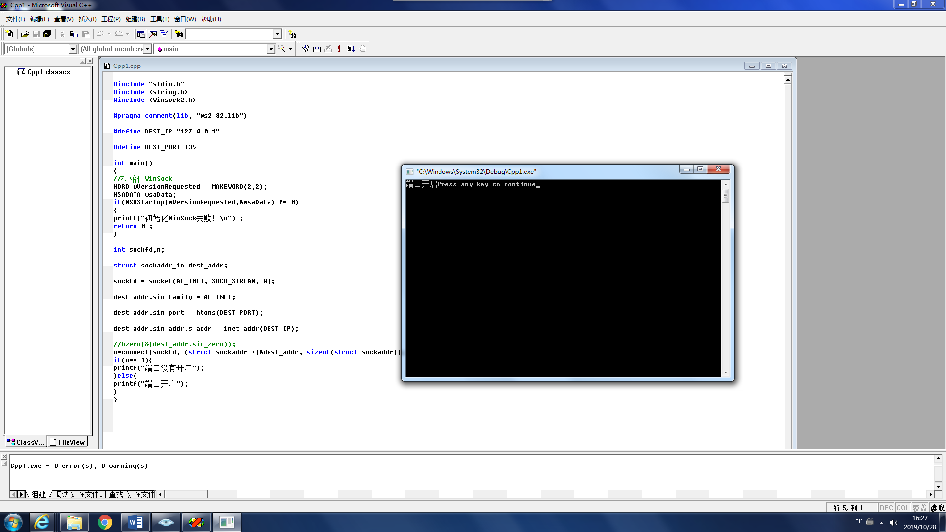The width and height of the screenshot is (946, 532).
Task: Open the 组建(B) build menu
Action: [135, 19]
